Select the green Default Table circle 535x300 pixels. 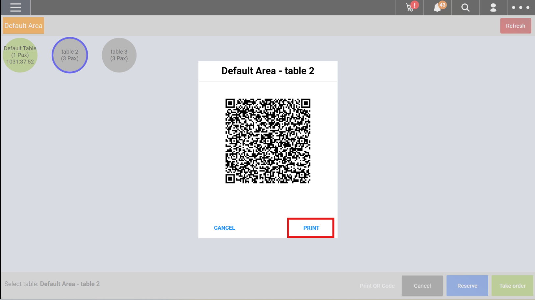(x=20, y=55)
